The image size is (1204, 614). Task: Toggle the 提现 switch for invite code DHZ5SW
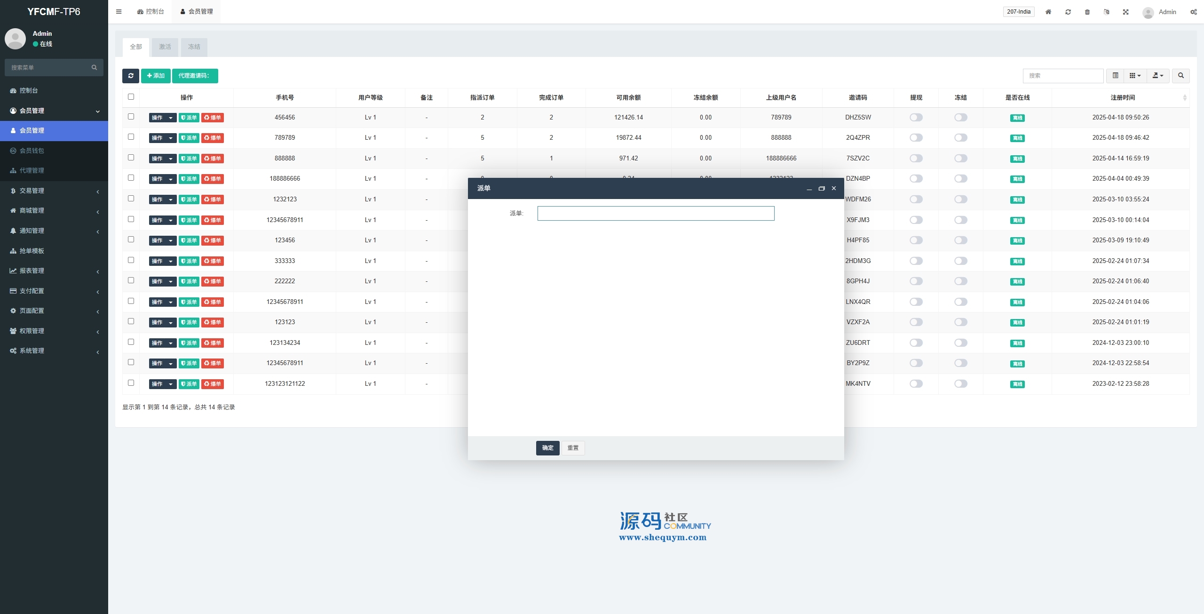tap(916, 118)
